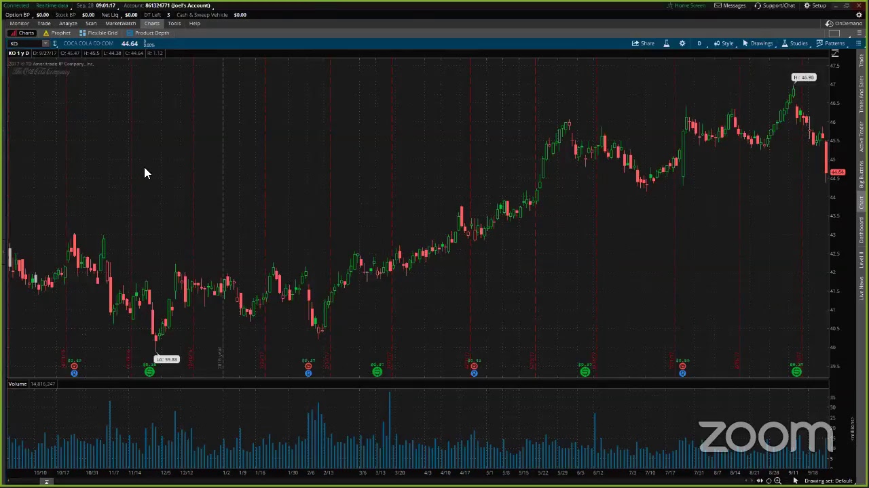Click the Volume study label
Screen dimensions: 869x488
coord(18,384)
